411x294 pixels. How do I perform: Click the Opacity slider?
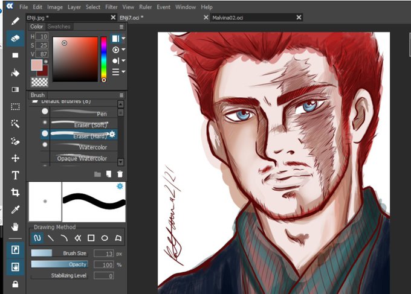(59, 264)
